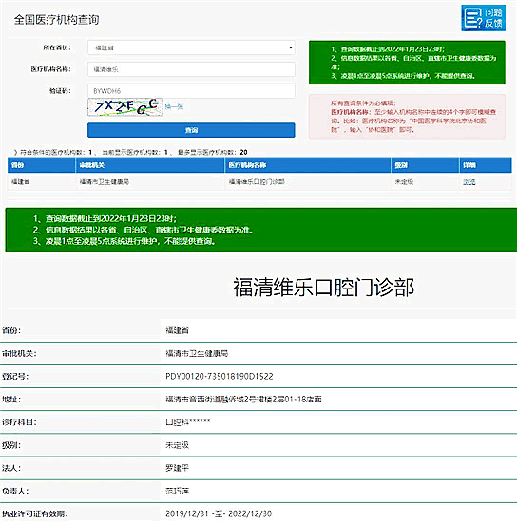Click the 换一张 refresh captcha link
Viewport: 517px width, 522px height.
click(174, 107)
